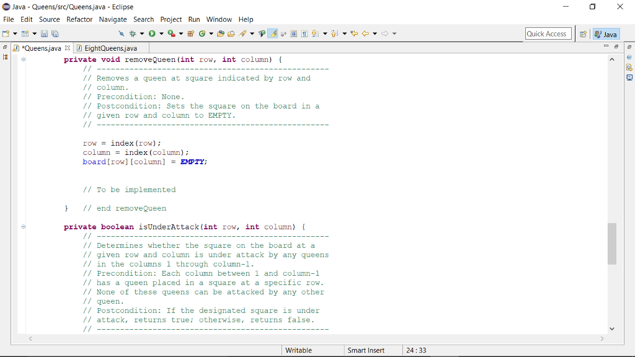Click the 'Smart Insert' status bar entry
This screenshot has height=357, width=635.
[x=366, y=351]
